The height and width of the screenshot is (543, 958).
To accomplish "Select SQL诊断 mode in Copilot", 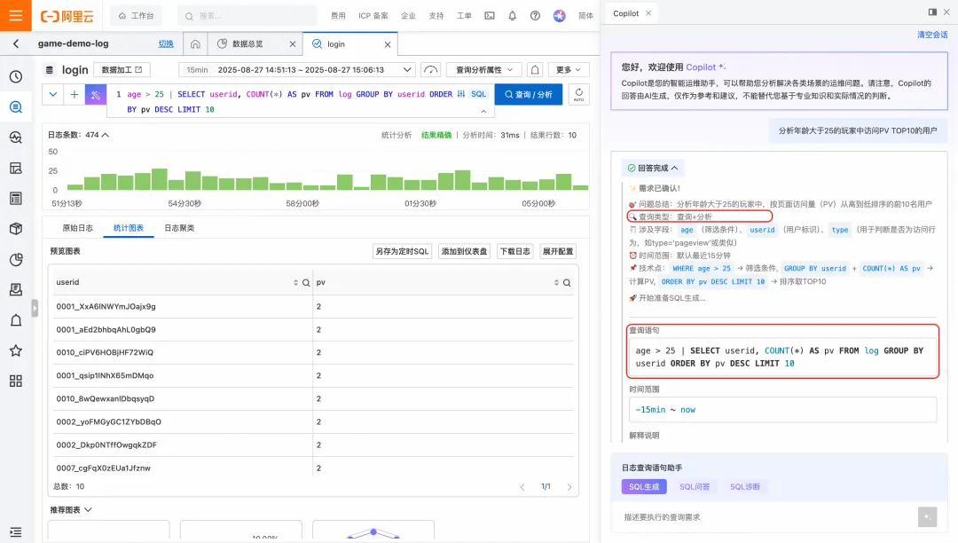I will (745, 487).
